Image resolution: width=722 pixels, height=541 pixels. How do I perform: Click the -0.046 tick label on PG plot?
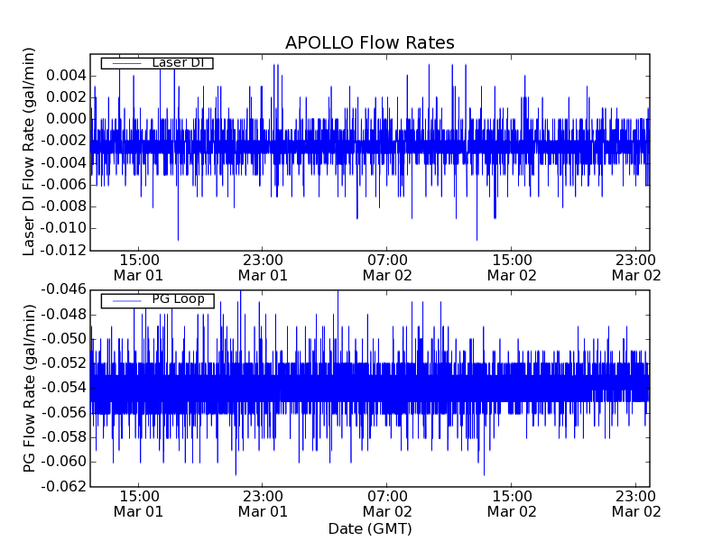coord(63,289)
